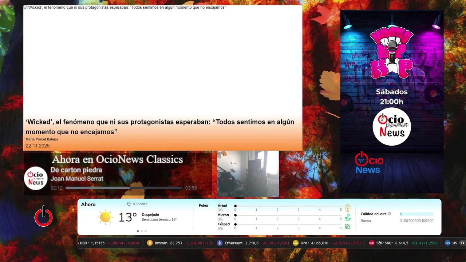Click the Calidad del aire label

374,214
